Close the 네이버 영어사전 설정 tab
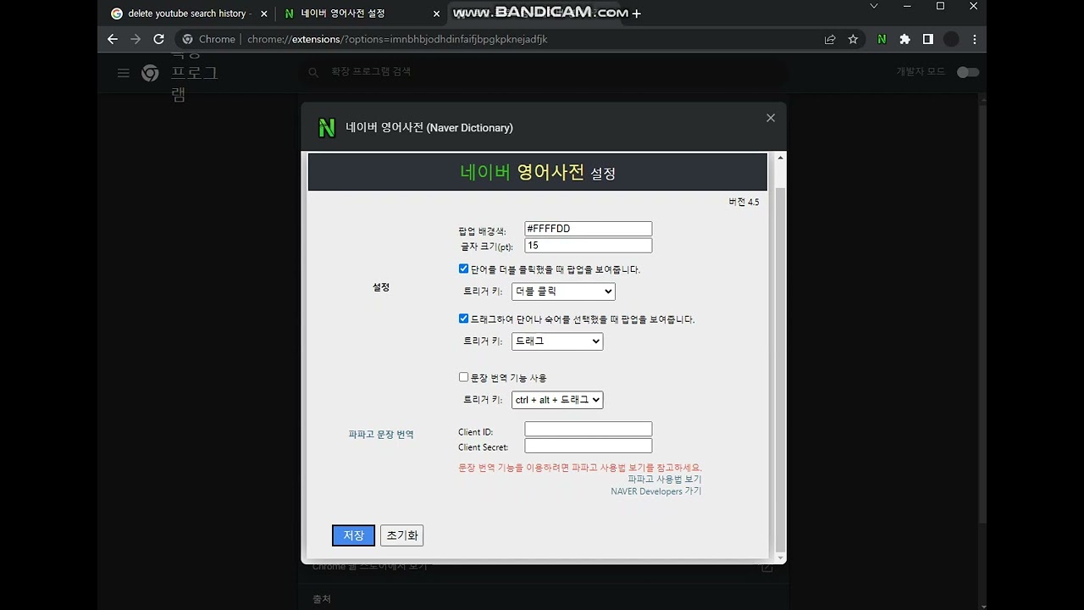The height and width of the screenshot is (610, 1084). point(437,14)
